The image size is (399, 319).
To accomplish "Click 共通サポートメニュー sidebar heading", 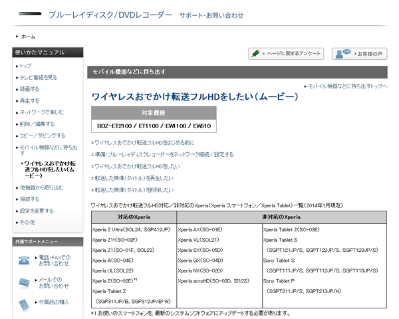I will coord(48,242).
